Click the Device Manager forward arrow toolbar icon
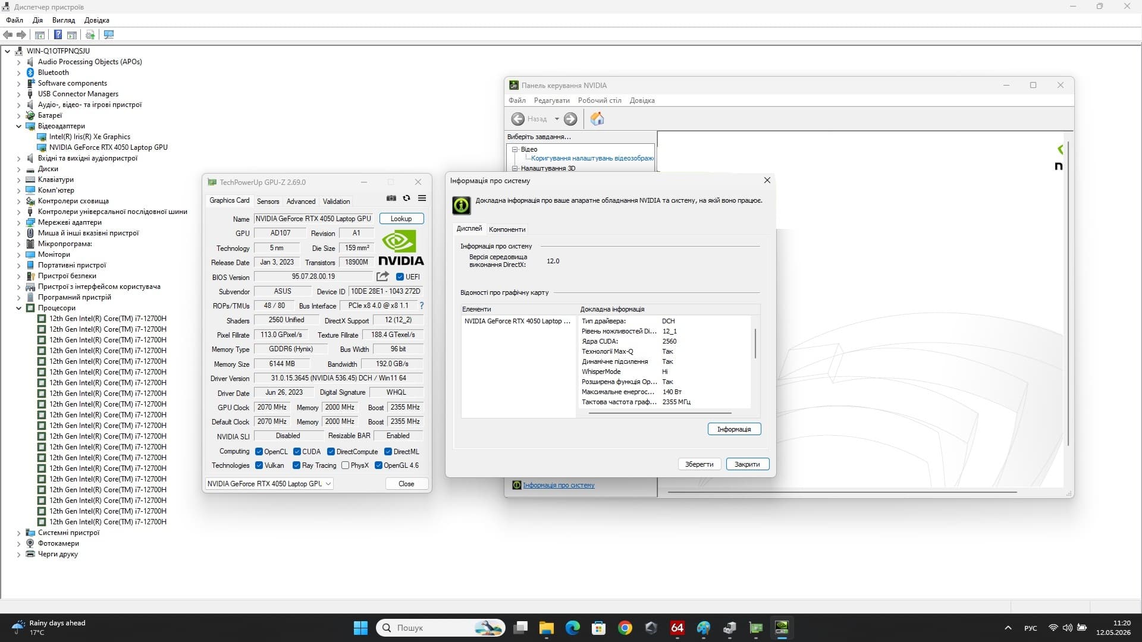 tap(21, 35)
